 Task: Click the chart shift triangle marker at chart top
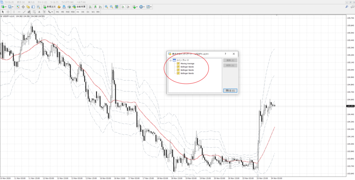coord(276,15)
